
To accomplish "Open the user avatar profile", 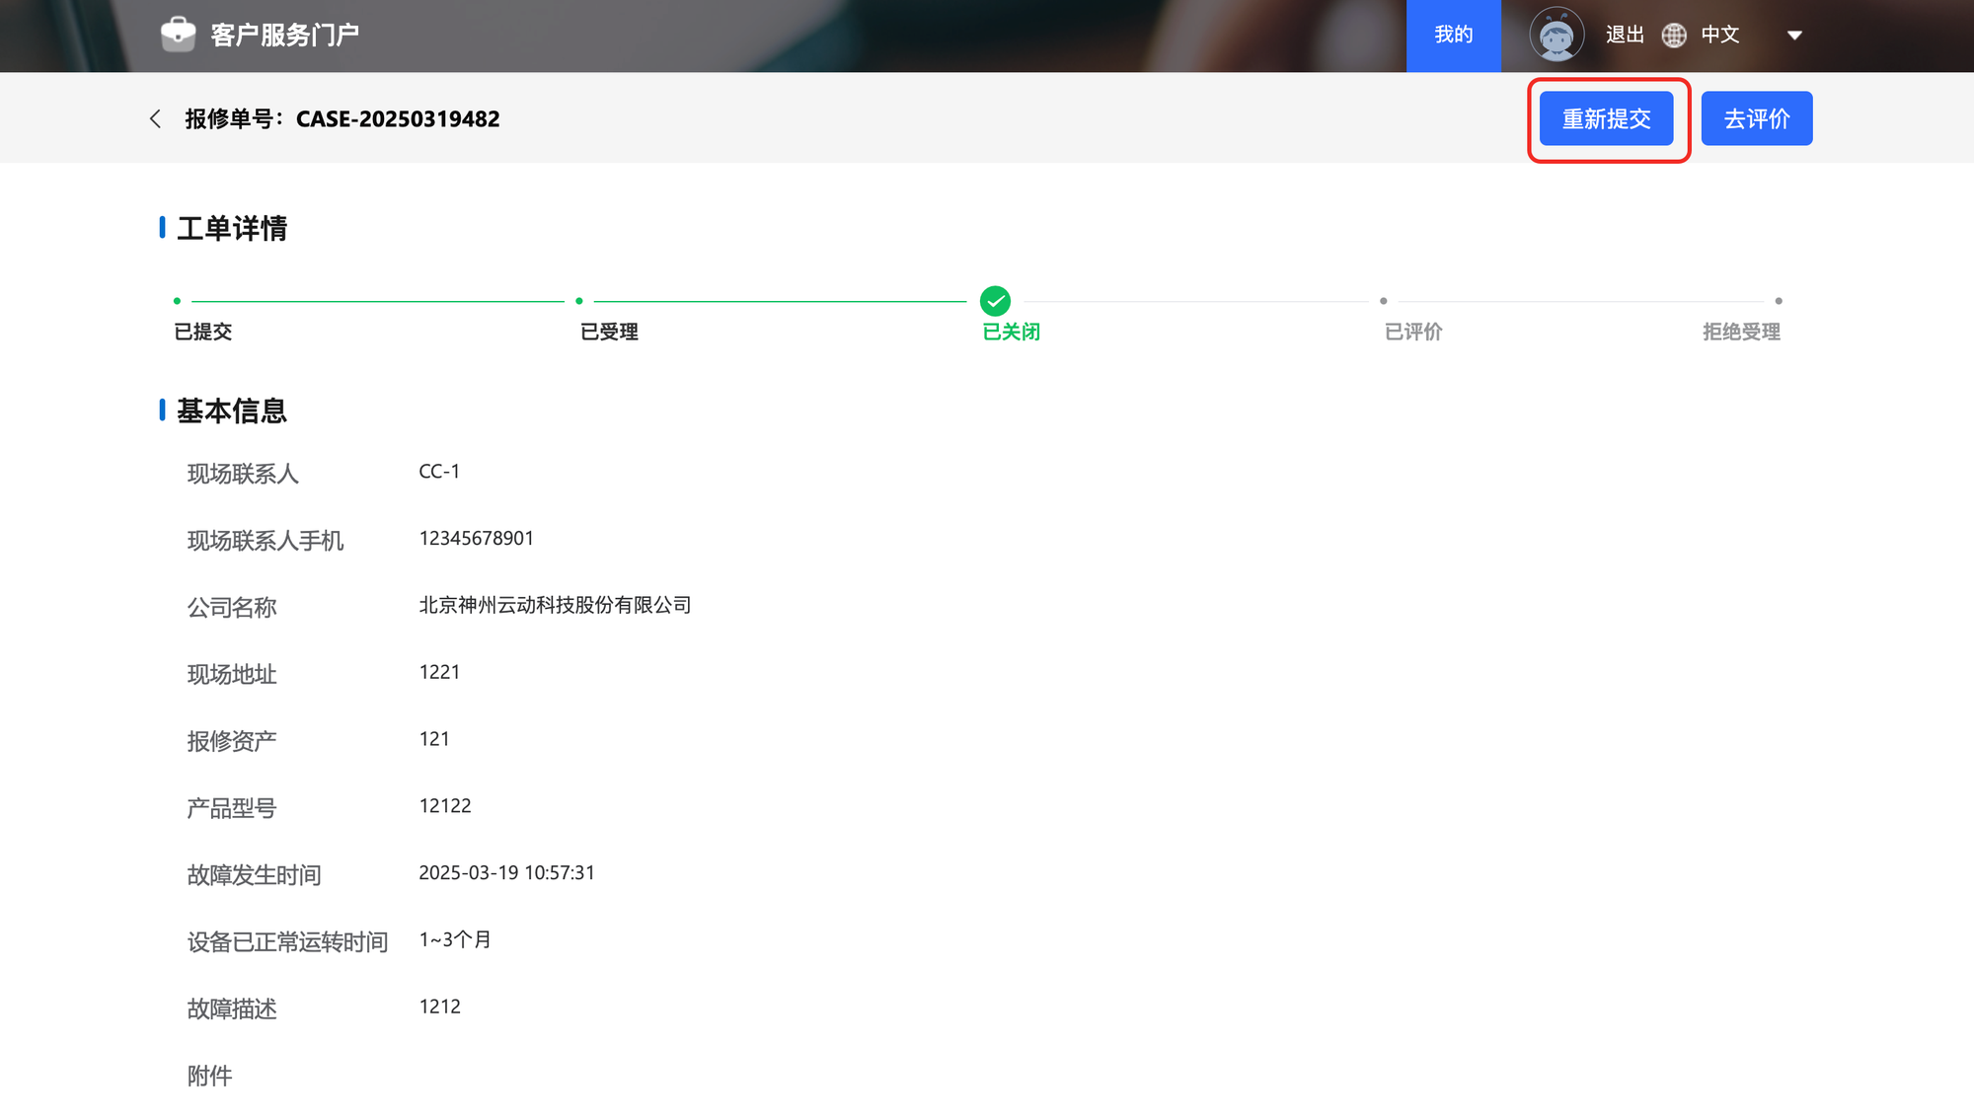I will pyautogui.click(x=1556, y=35).
